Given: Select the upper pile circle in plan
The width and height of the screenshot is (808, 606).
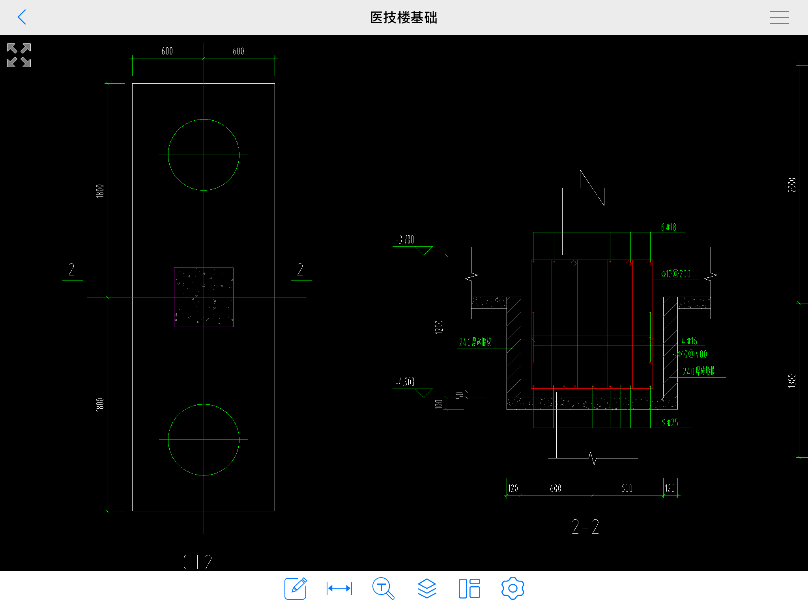Looking at the screenshot, I should [x=204, y=155].
